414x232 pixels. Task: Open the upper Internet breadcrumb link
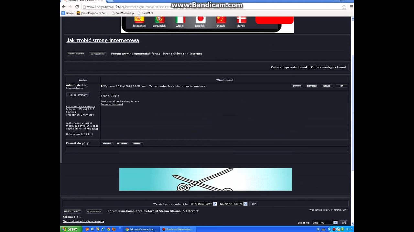[196, 53]
